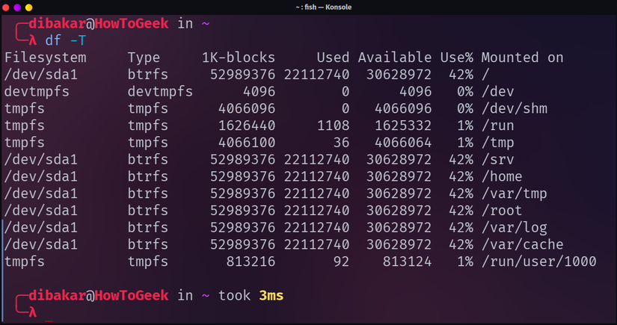Select the '1K-blocks' column header
The height and width of the screenshot is (325, 617).
coord(239,58)
